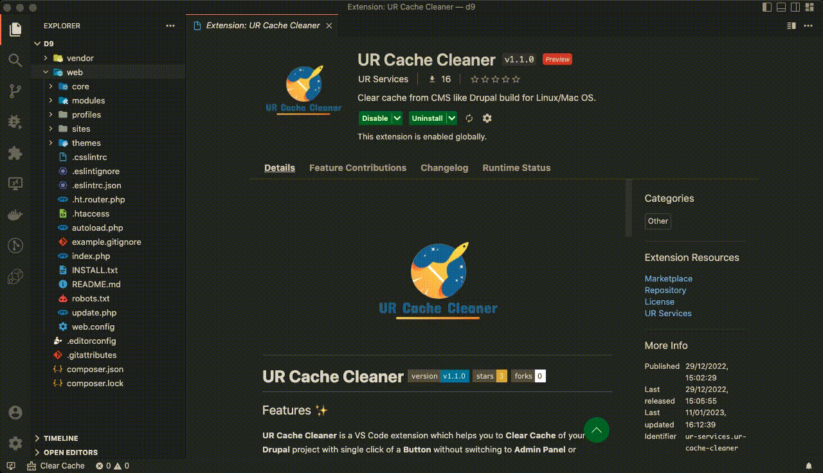Open the Git Graph circular icon

(15, 245)
